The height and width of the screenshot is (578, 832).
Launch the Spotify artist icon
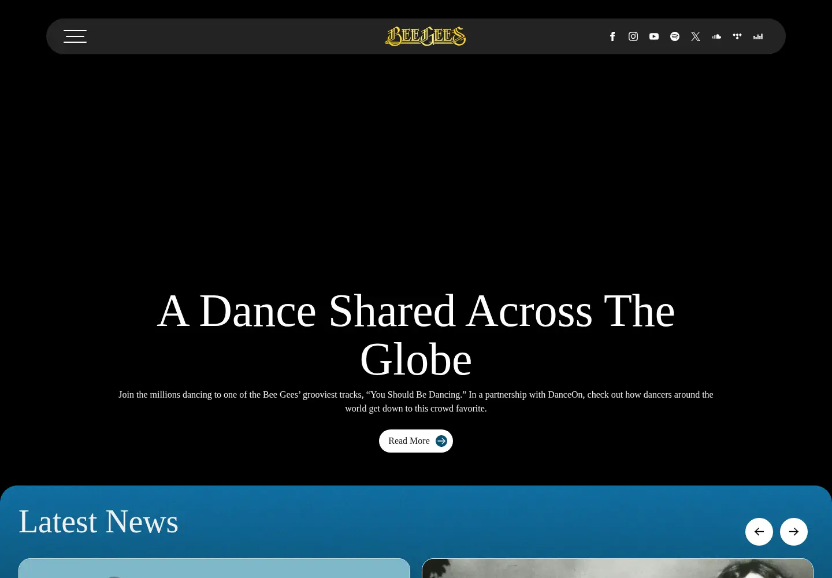pyautogui.click(x=675, y=36)
